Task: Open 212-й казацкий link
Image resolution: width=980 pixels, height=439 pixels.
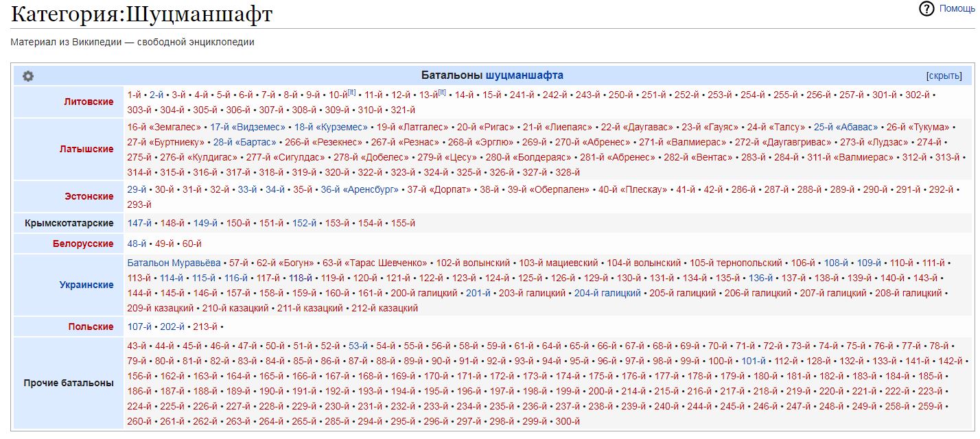Action: point(384,308)
